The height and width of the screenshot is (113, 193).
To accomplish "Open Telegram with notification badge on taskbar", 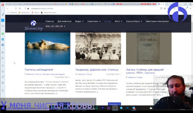I will click(134, 108).
